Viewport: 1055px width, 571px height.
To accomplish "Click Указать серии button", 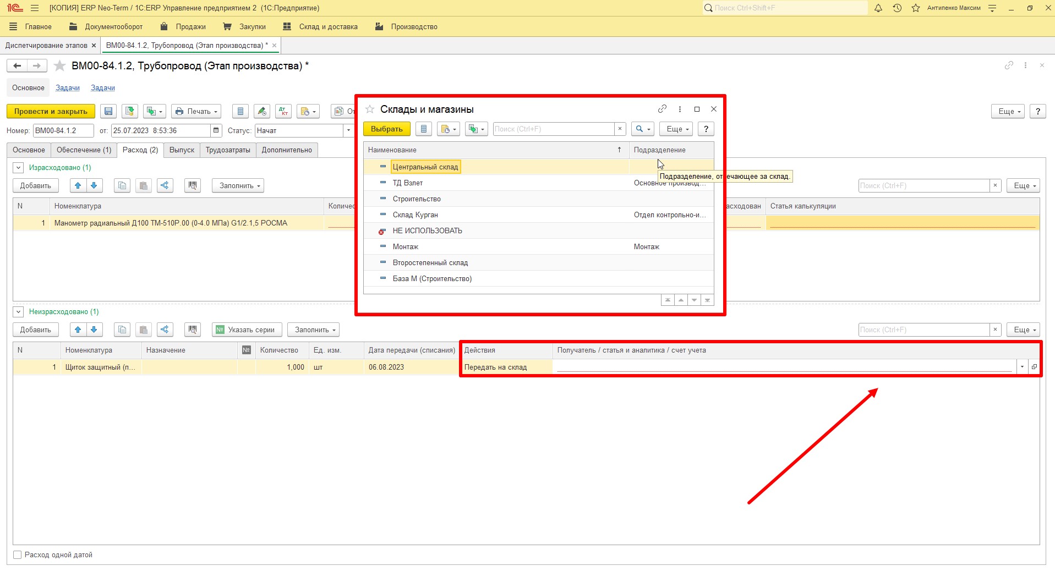I will click(x=247, y=330).
